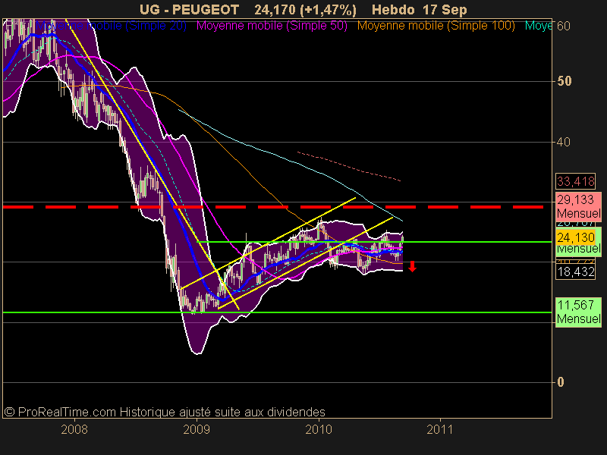Click the 'UG - PEUGEOT' chart title
This screenshot has width=607, height=455.
coord(189,10)
